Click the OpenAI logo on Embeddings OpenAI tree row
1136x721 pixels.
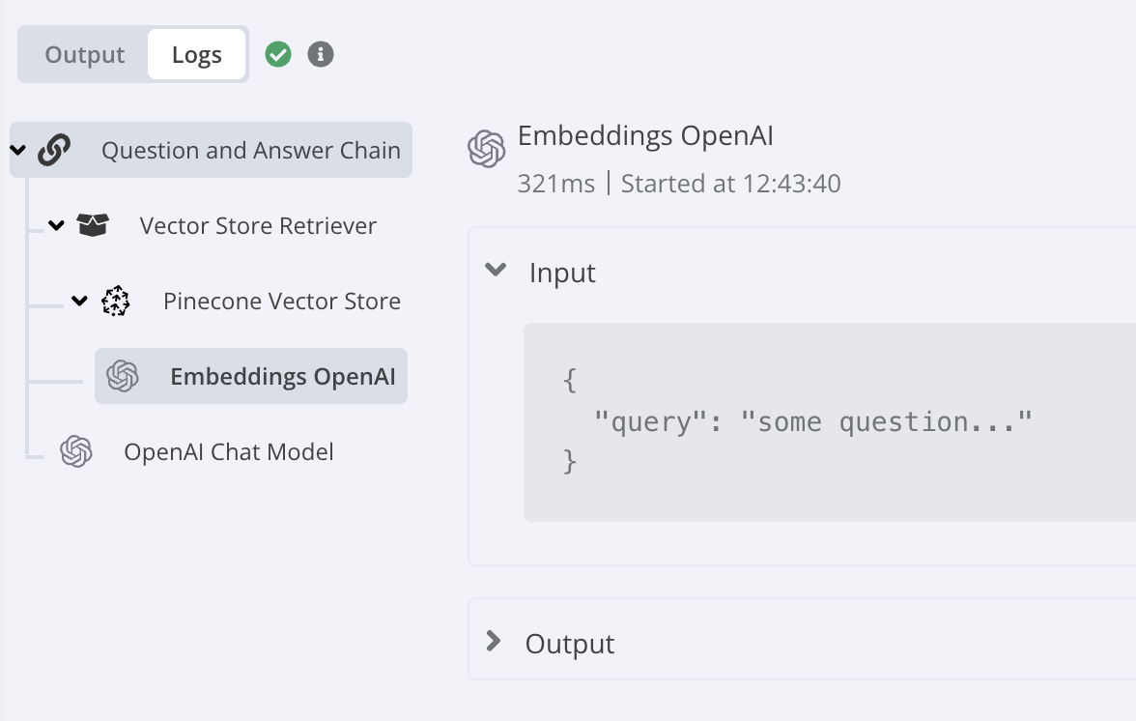coord(123,376)
